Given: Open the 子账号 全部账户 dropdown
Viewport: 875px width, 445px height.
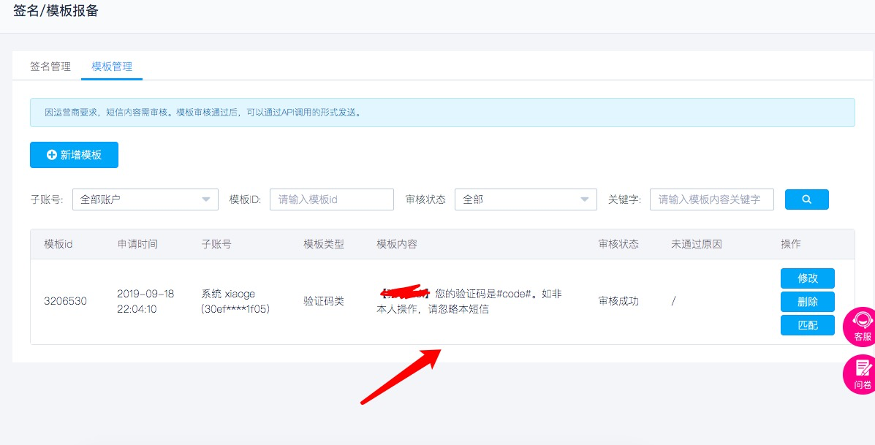Looking at the screenshot, I should 145,199.
